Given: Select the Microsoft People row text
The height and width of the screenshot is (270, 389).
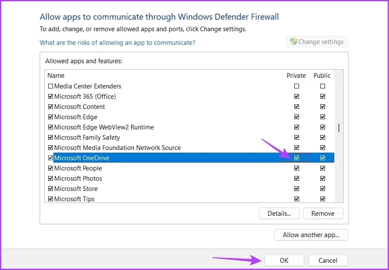Looking at the screenshot, I should click(78, 168).
